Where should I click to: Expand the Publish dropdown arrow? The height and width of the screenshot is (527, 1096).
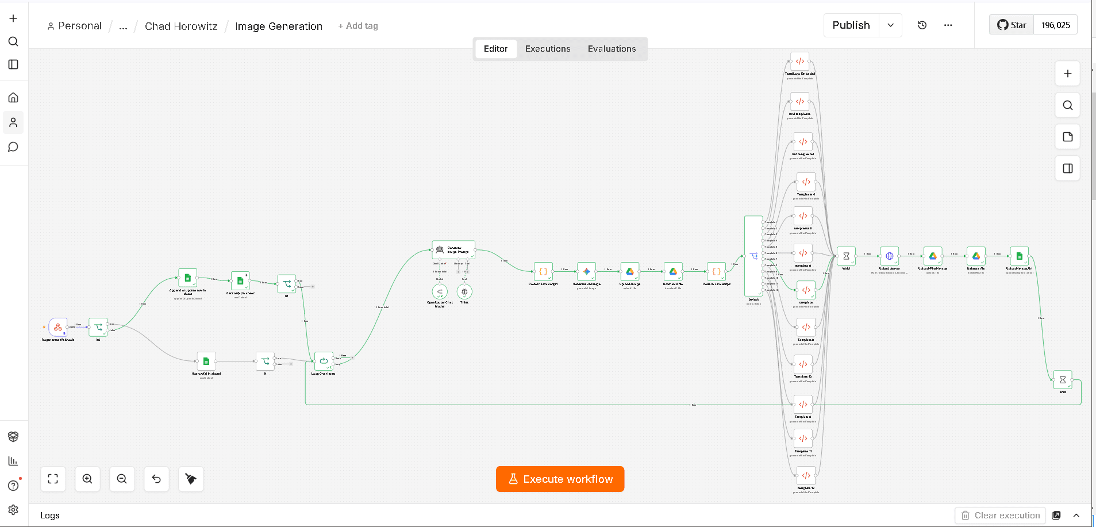point(890,25)
